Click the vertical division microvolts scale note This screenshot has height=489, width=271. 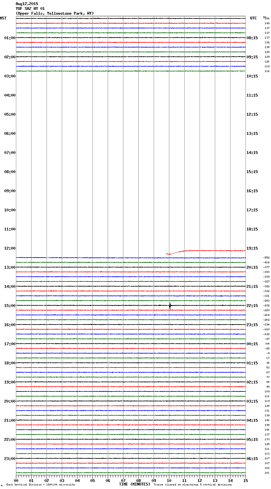[40, 485]
